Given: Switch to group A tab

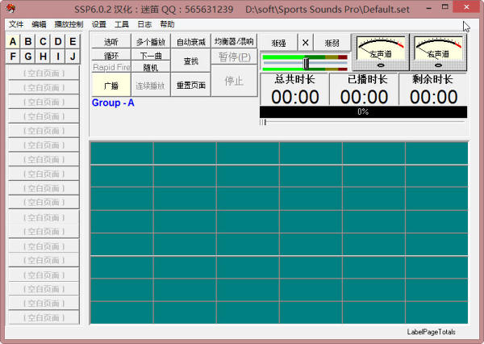Looking at the screenshot, I should click(13, 42).
